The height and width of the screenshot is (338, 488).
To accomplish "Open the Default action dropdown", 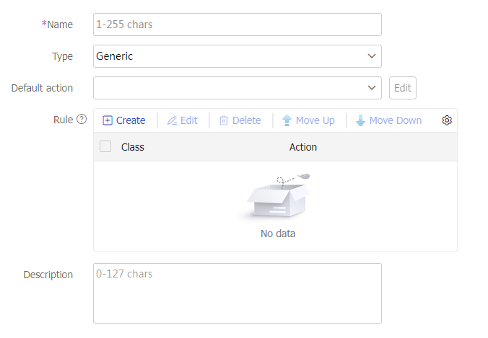I will coord(237,88).
